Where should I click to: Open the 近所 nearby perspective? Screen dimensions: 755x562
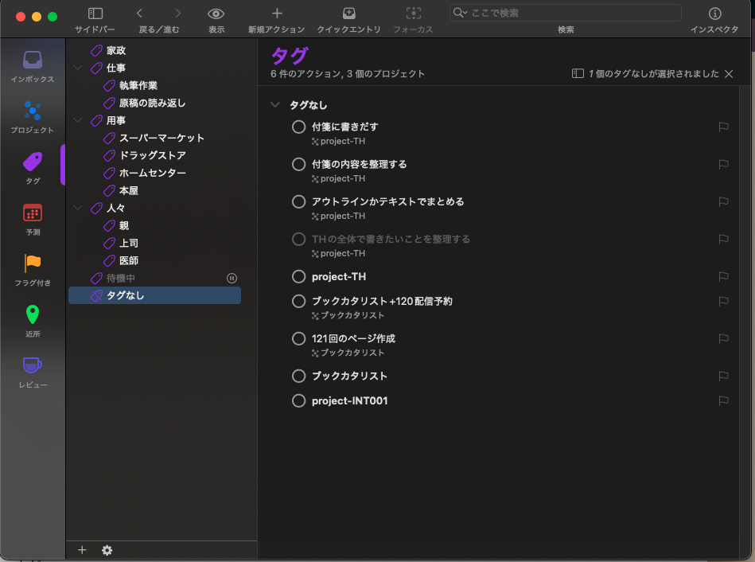coord(32,320)
